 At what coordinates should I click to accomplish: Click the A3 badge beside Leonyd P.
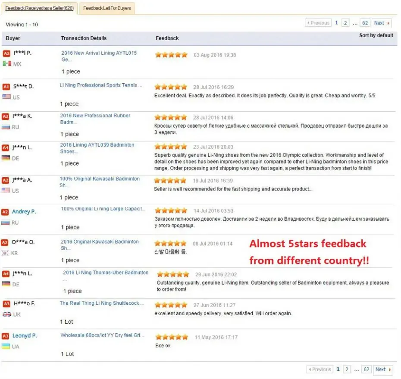[5, 336]
